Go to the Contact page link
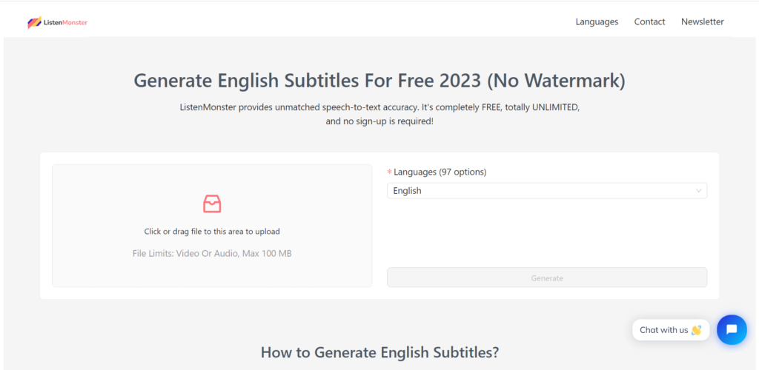Viewport: 759px width, 370px height. (x=649, y=21)
